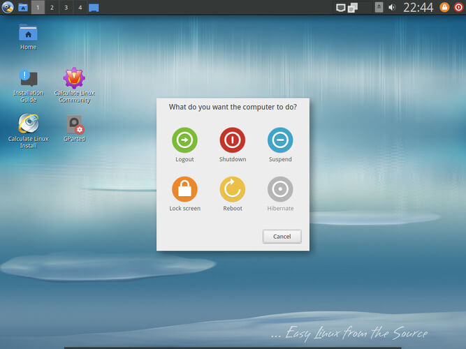
Task: Click the 22:44 panel clock
Action: (418, 8)
